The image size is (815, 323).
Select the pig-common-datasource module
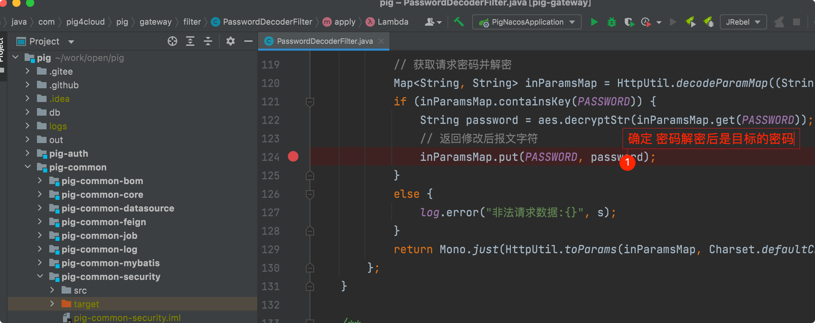click(118, 208)
